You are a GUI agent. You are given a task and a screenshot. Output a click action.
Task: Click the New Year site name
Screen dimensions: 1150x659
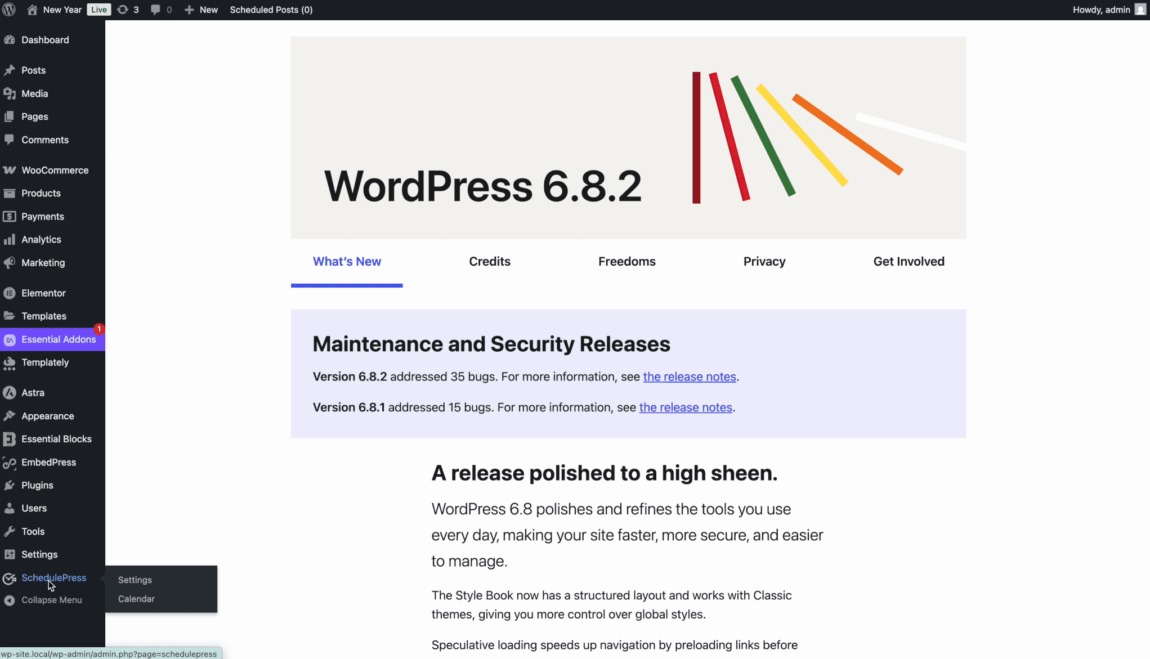pyautogui.click(x=62, y=10)
